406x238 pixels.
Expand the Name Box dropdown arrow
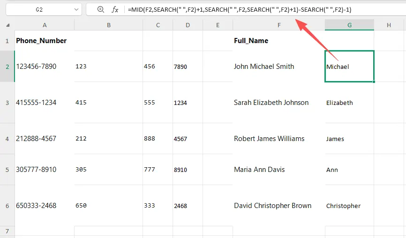coord(76,9)
